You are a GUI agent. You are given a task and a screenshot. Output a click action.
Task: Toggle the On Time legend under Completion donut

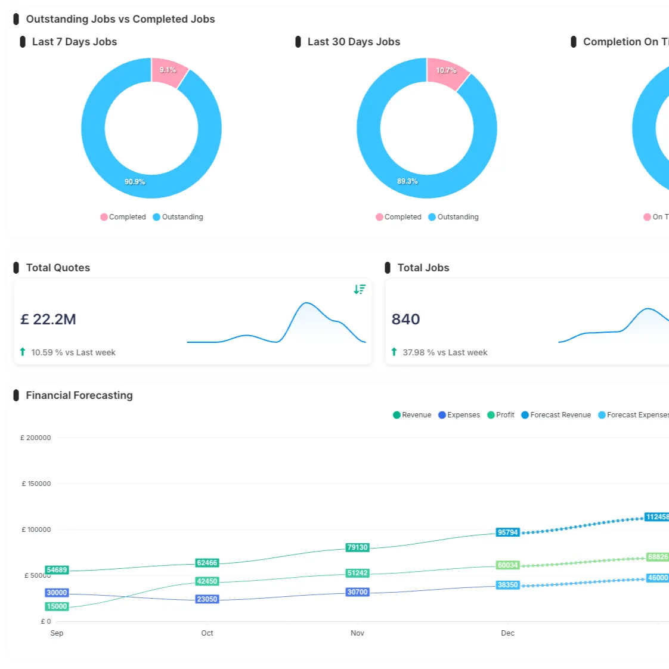pyautogui.click(x=658, y=217)
